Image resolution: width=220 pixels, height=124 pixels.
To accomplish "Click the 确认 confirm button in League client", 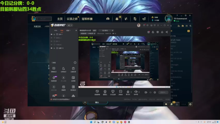I will tap(98, 103).
